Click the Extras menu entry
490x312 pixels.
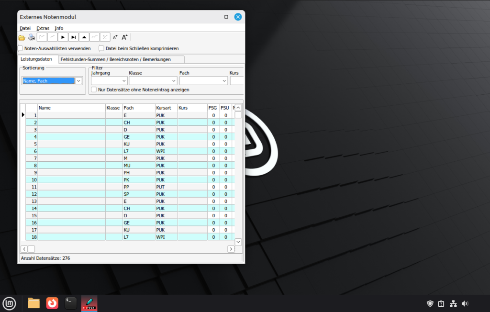[x=43, y=28]
